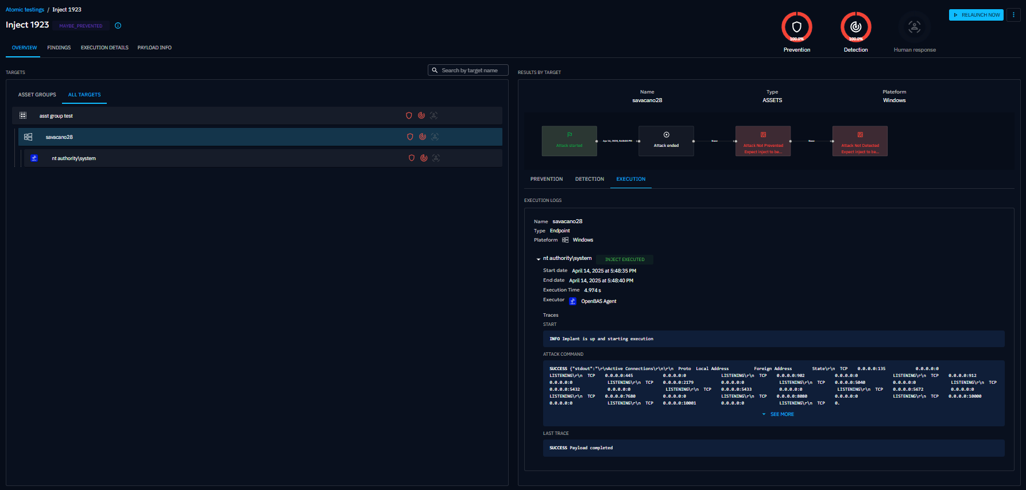Switch to the Asset Groups tab
Viewport: 1026px width, 490px height.
point(37,95)
